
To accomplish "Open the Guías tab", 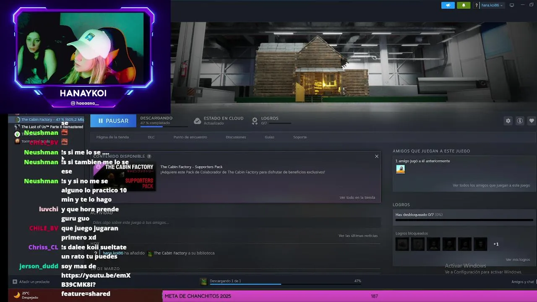I will 269,137.
